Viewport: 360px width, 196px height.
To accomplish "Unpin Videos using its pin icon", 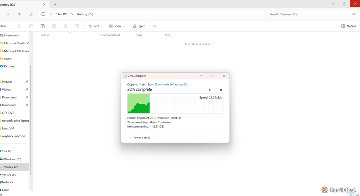I will [x=27, y=90].
